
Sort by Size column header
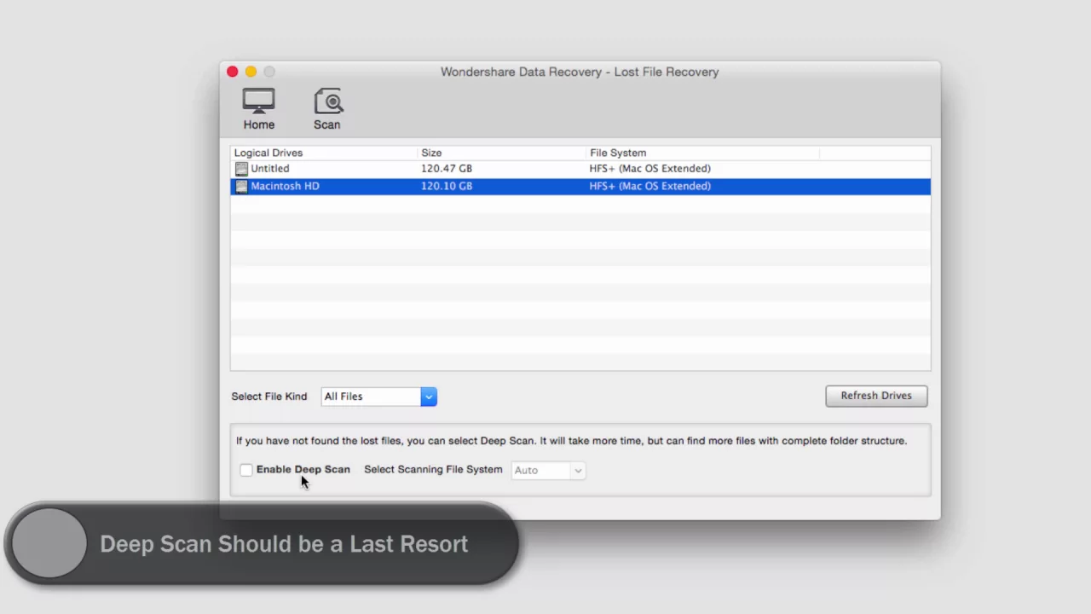(x=431, y=153)
